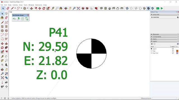Viewport: 179px width, 100px height.
Task: Switch to Top view
Action: [105, 8]
